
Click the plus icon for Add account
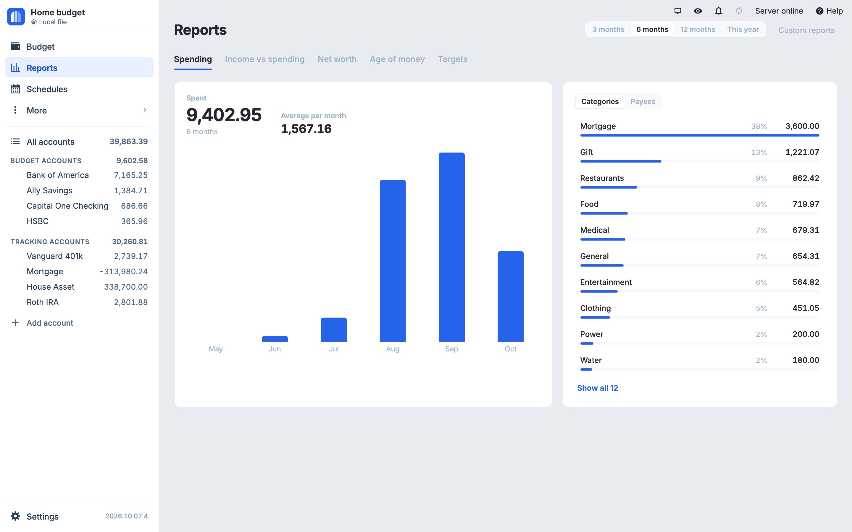pos(15,323)
